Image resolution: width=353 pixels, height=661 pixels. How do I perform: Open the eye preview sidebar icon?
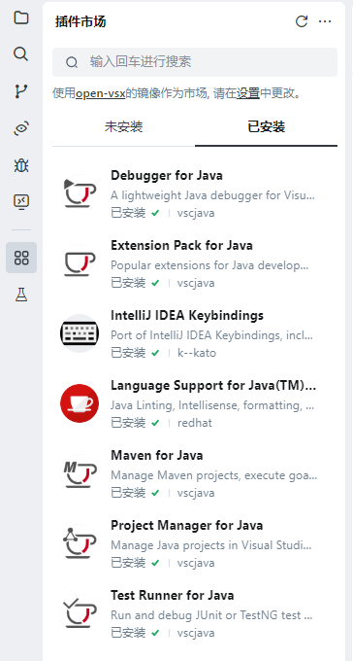tap(21, 128)
